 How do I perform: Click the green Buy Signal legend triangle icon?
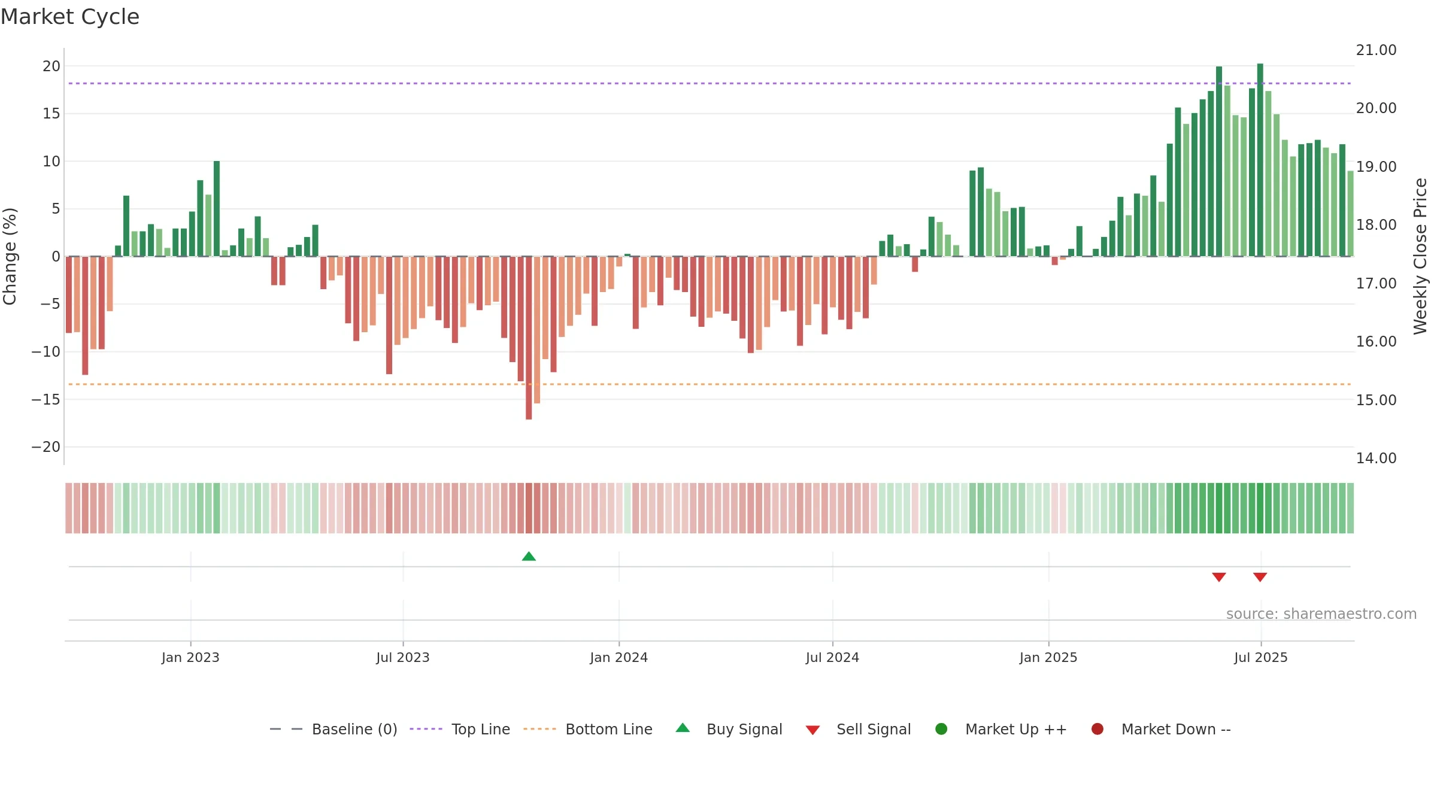683,728
